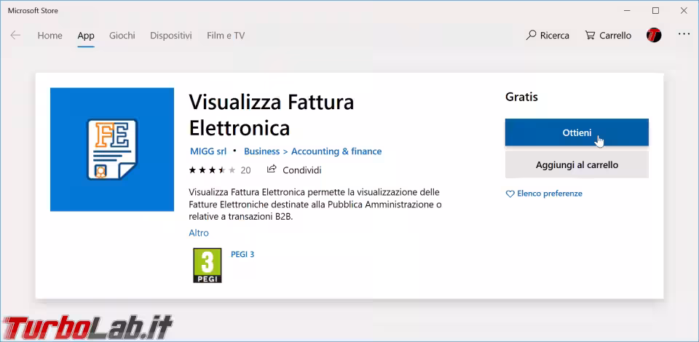Go to the Film e TV tab
This screenshot has height=342, width=699.
point(226,36)
